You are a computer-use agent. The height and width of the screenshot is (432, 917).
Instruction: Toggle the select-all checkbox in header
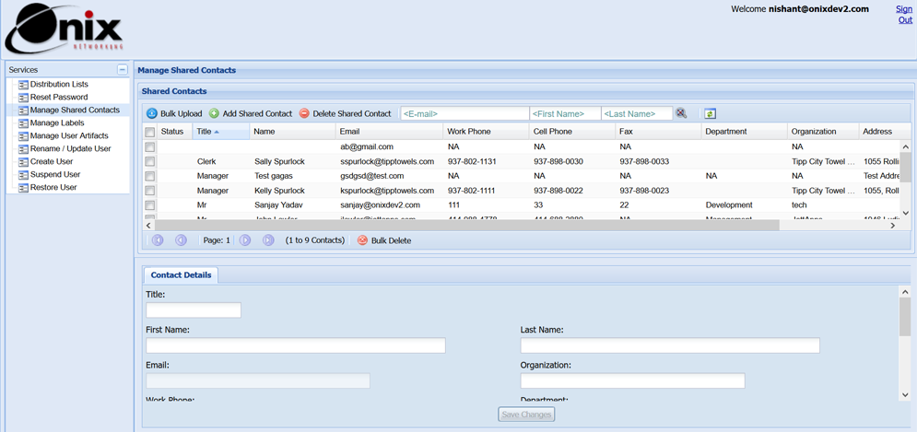pos(149,132)
